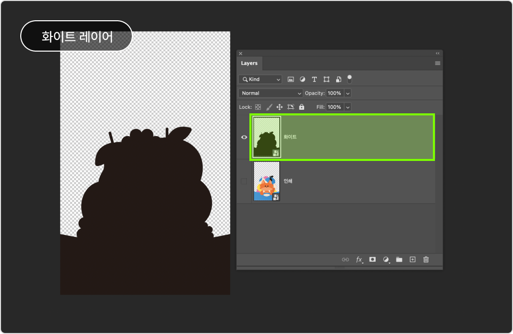The width and height of the screenshot is (513, 334).
Task: Click the Delete layer trash icon
Action: tap(426, 259)
